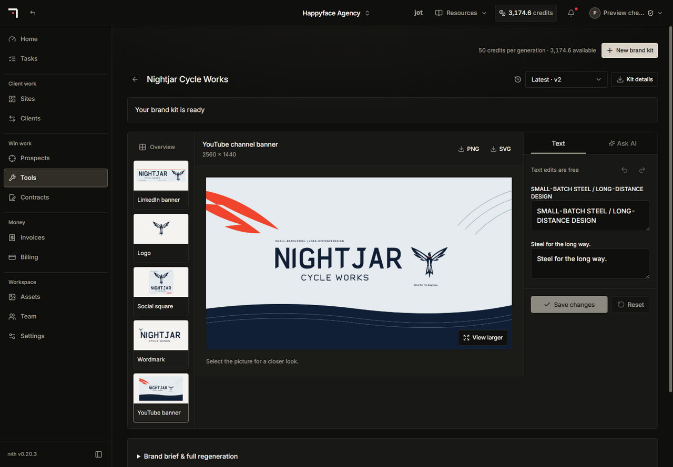Click the app logo icon in top-left
The height and width of the screenshot is (467, 673).
click(x=13, y=13)
